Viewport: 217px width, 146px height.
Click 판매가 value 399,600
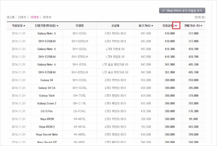pos(193,134)
